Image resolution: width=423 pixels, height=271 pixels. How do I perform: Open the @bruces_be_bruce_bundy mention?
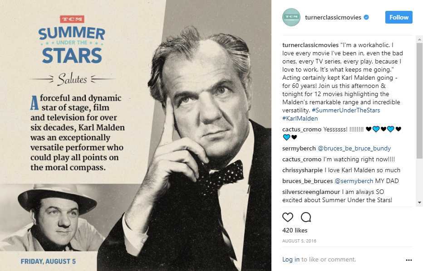click(354, 148)
